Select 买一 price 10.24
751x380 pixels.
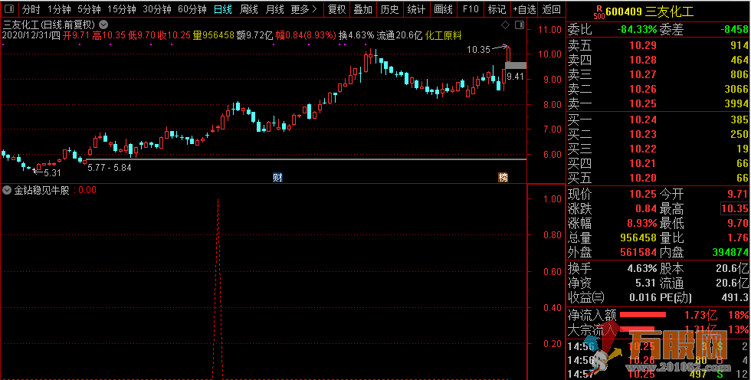(643, 120)
